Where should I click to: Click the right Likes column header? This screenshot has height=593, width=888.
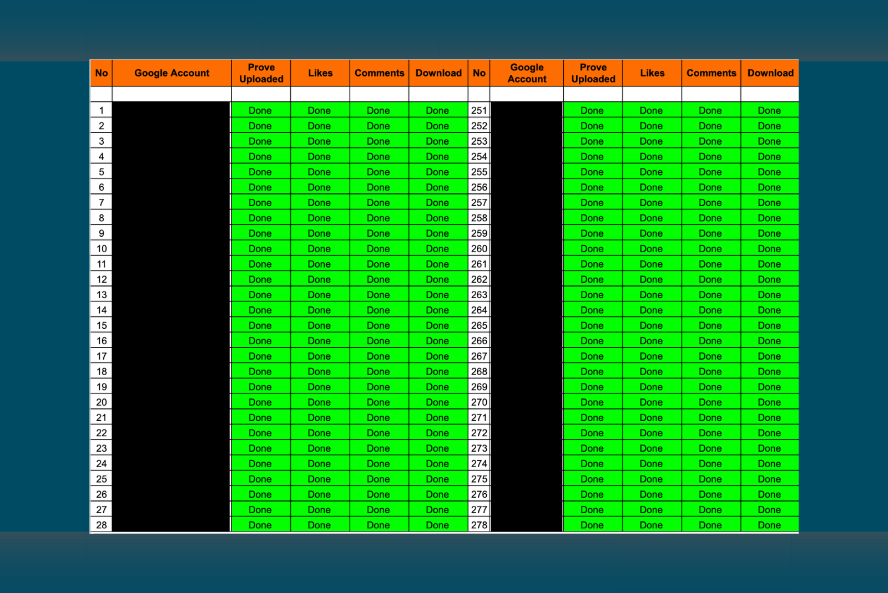point(652,73)
